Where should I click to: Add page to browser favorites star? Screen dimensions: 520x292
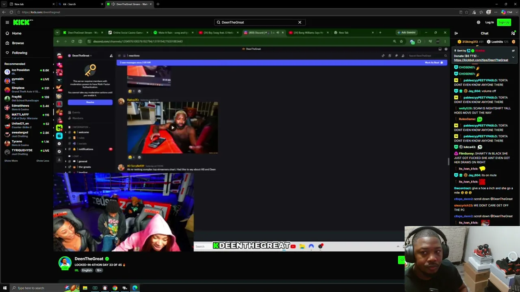pos(466,12)
